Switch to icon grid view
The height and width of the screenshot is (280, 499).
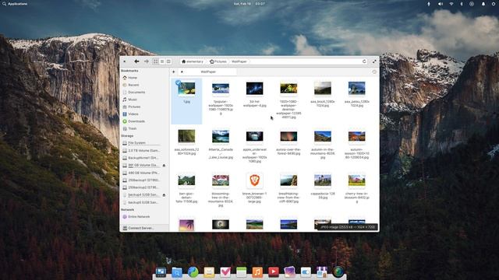(x=156, y=61)
